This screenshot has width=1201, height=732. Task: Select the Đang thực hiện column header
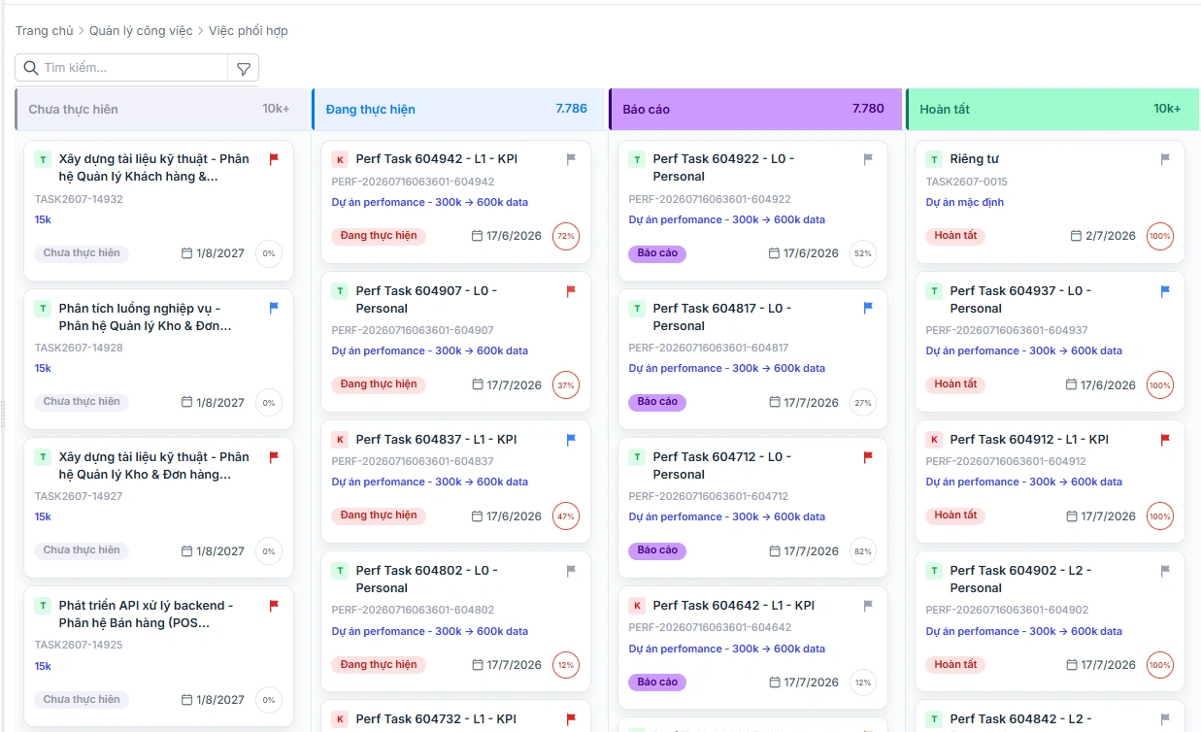pyautogui.click(x=457, y=109)
